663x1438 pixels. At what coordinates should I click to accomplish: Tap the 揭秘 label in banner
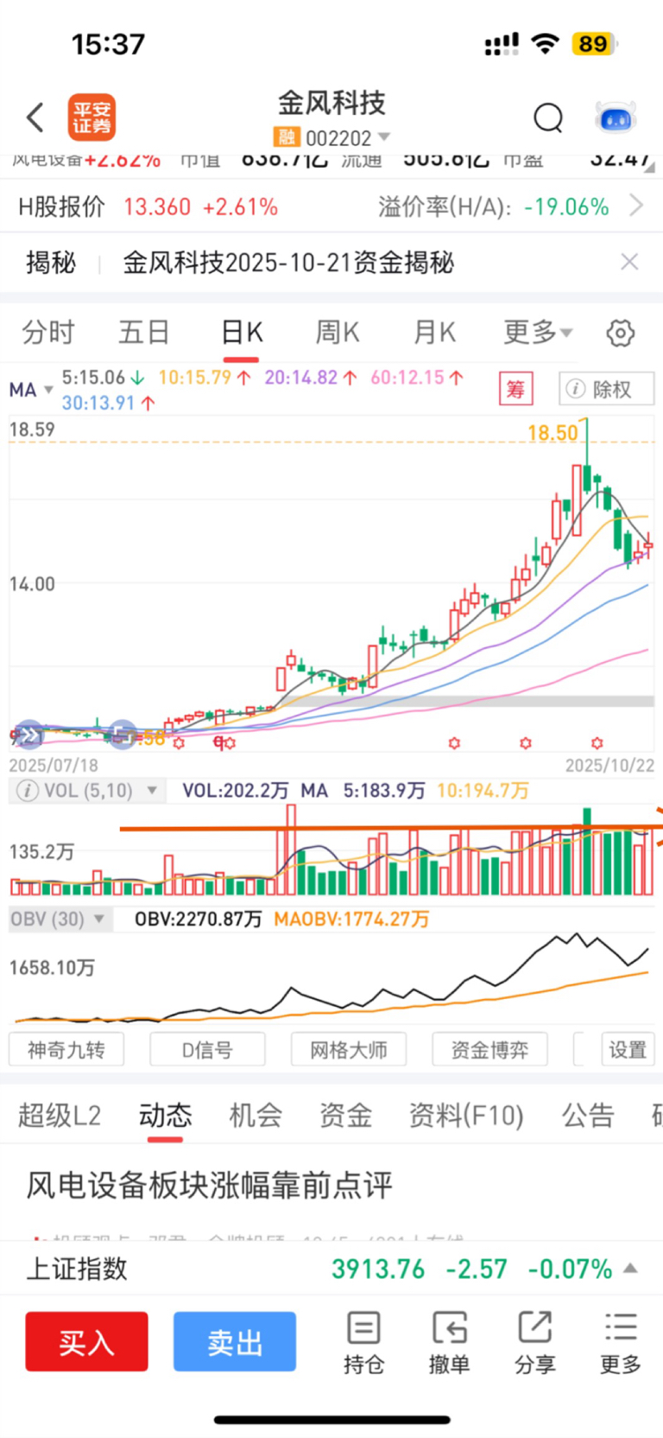(51, 262)
